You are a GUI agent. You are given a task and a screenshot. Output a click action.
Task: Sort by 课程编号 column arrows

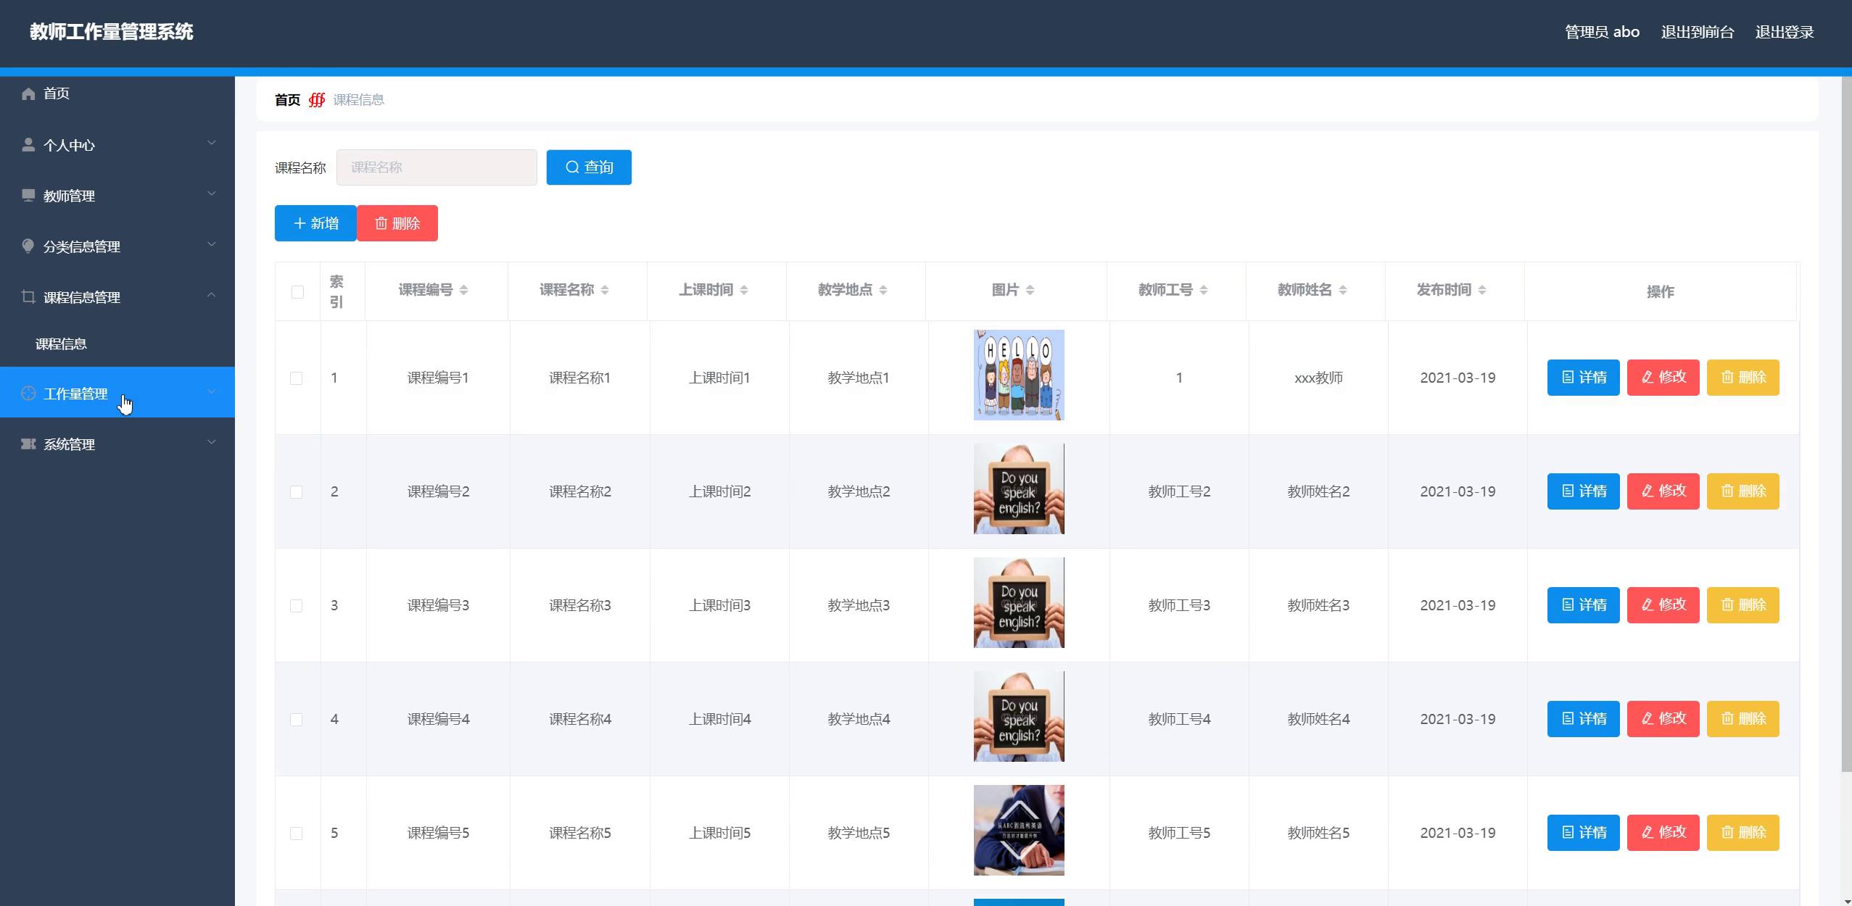pos(463,291)
